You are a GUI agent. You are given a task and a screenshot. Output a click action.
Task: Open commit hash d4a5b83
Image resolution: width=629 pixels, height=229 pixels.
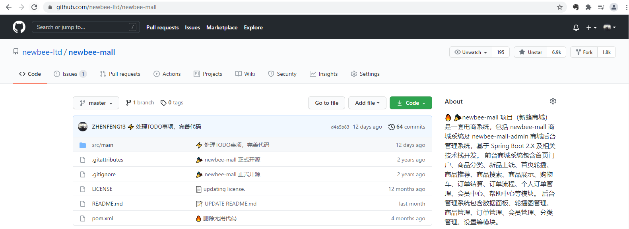[340, 127]
